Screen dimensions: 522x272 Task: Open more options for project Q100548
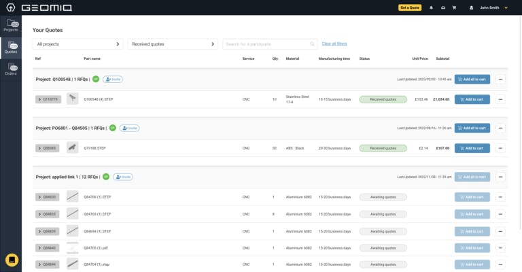pyautogui.click(x=501, y=80)
